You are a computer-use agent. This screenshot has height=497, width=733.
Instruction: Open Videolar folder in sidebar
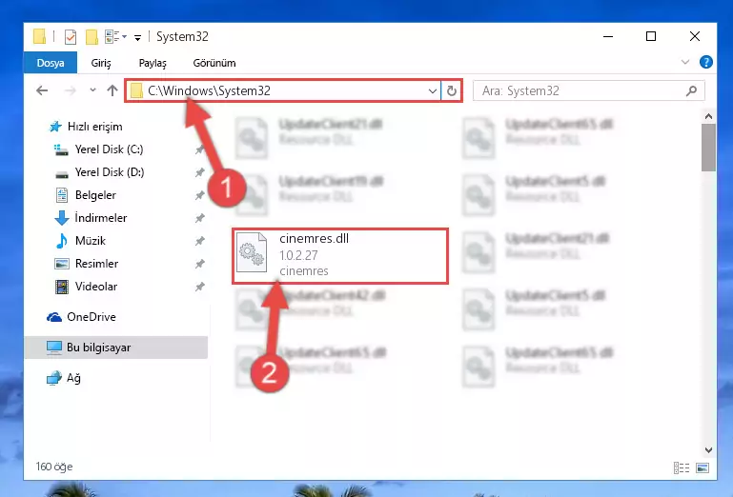click(x=96, y=287)
